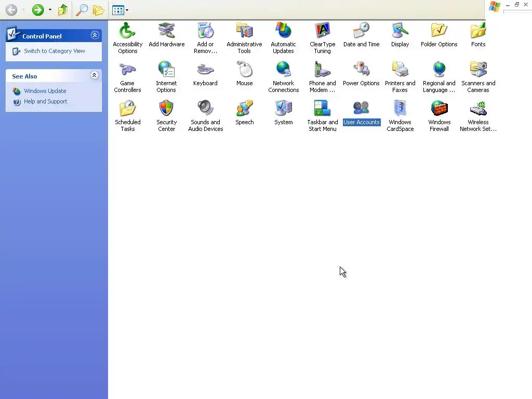This screenshot has width=532, height=399.
Task: Open Regional and Language options icon
Action: tap(439, 70)
